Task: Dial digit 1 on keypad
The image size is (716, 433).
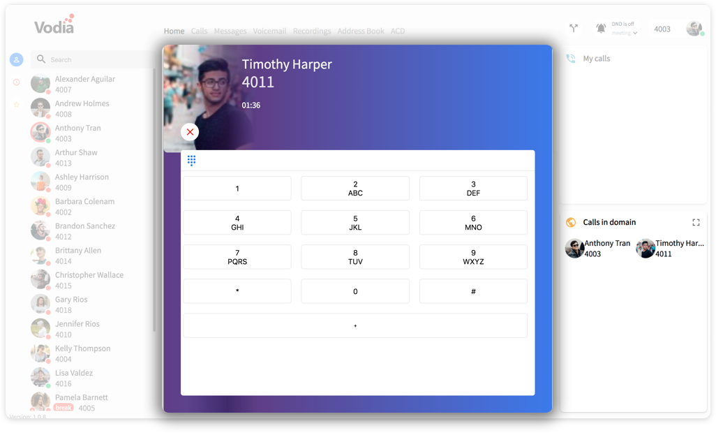Action: pyautogui.click(x=237, y=188)
